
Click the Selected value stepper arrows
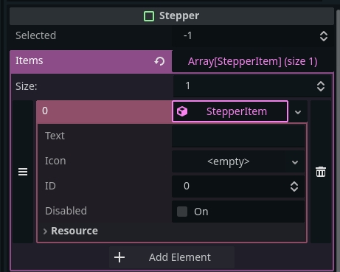point(324,36)
